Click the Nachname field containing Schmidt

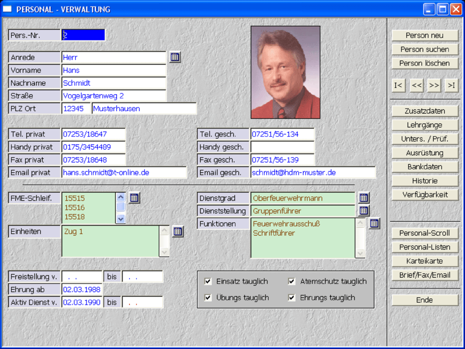click(x=114, y=83)
